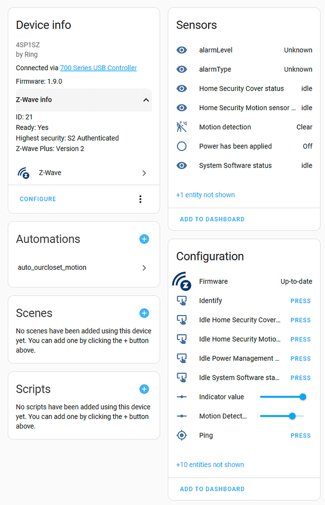Viewport: 325px width, 505px height.
Task: Open the 700 Series USB Controller link
Action: pos(98,68)
